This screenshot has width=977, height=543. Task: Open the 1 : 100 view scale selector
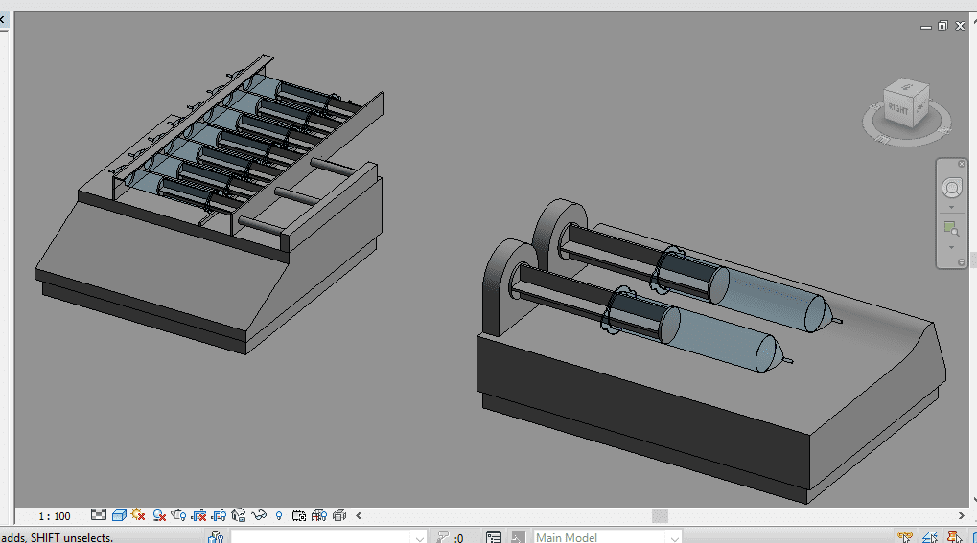[55, 515]
